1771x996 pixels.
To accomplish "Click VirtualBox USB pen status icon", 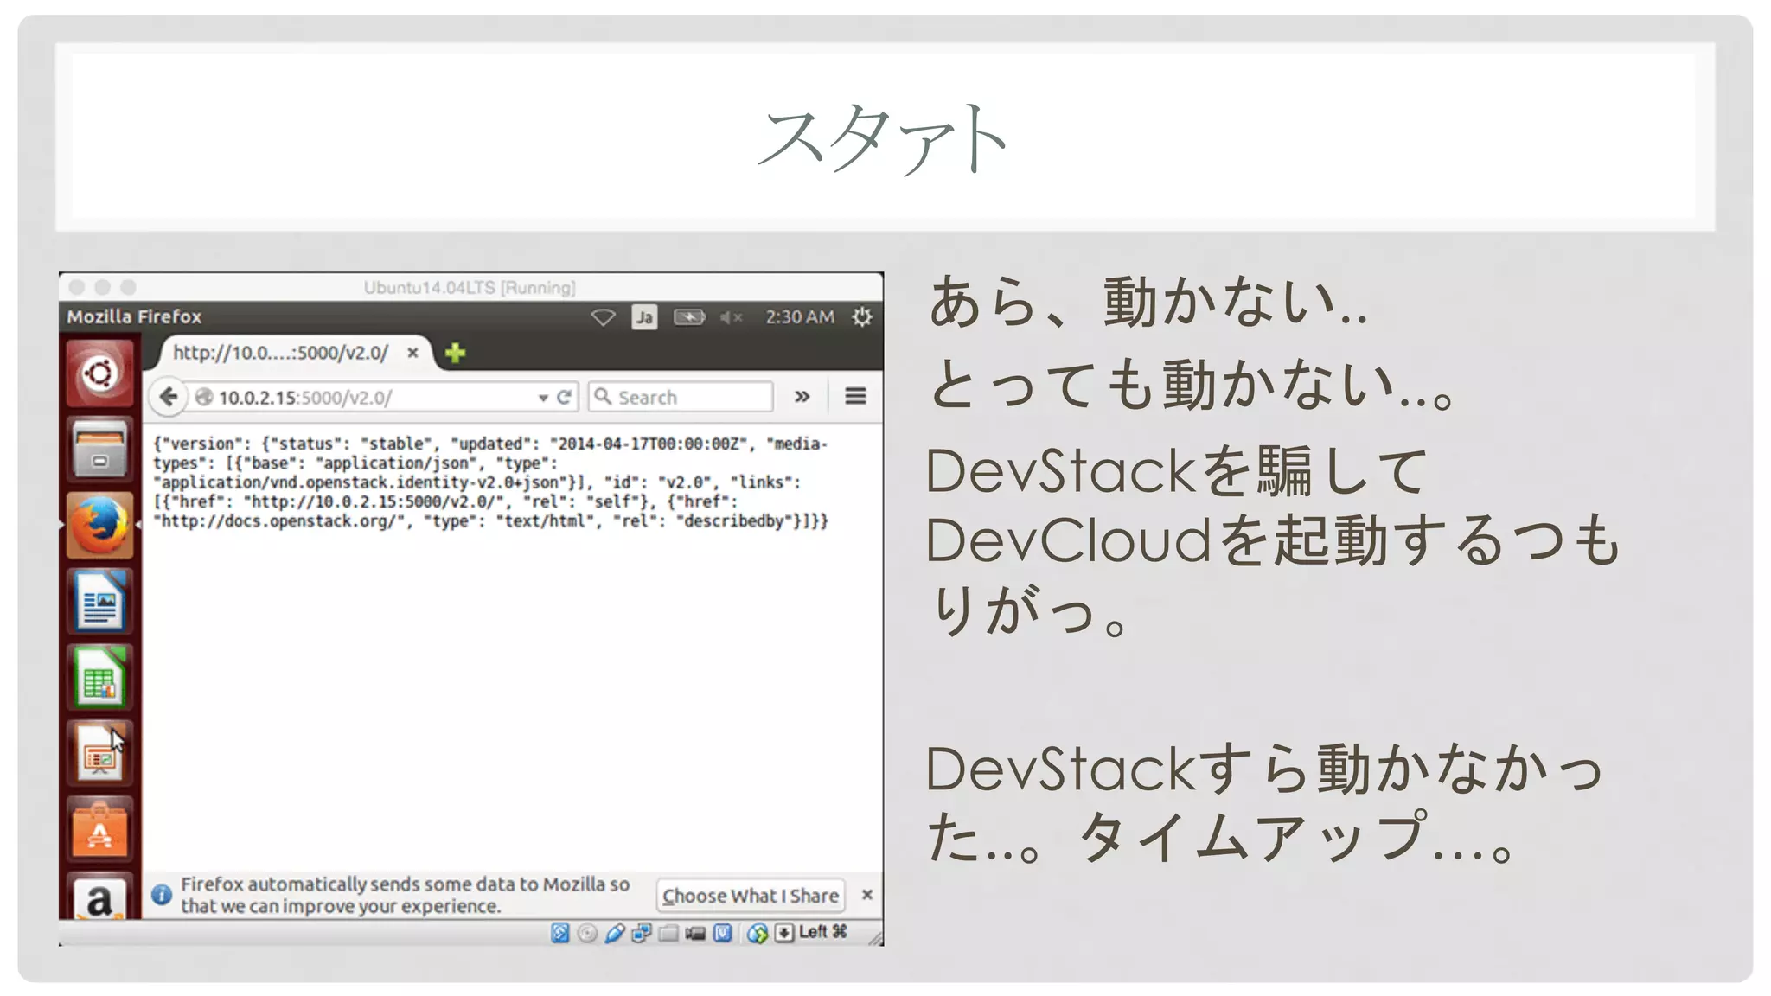I will point(615,932).
